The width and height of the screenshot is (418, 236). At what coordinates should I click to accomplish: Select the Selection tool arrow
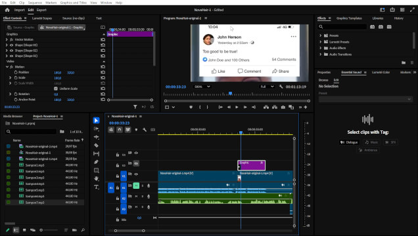coord(96,121)
